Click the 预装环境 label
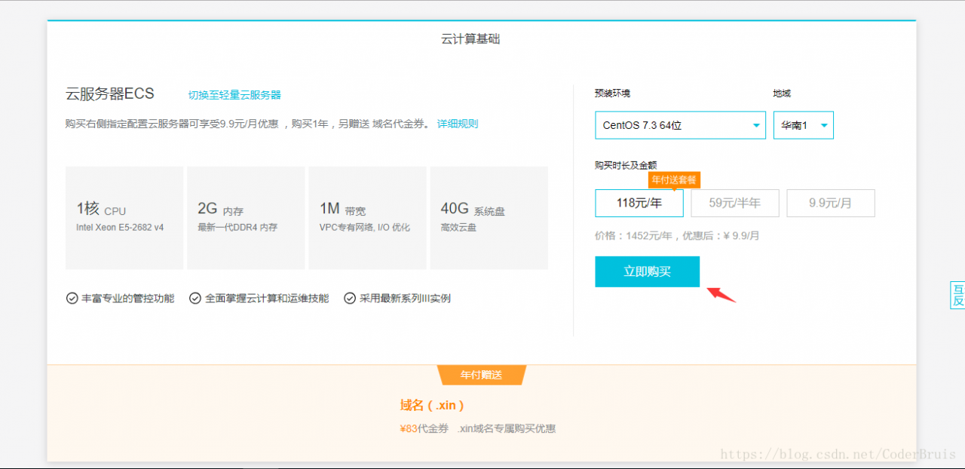This screenshot has height=469, width=965. tap(612, 93)
